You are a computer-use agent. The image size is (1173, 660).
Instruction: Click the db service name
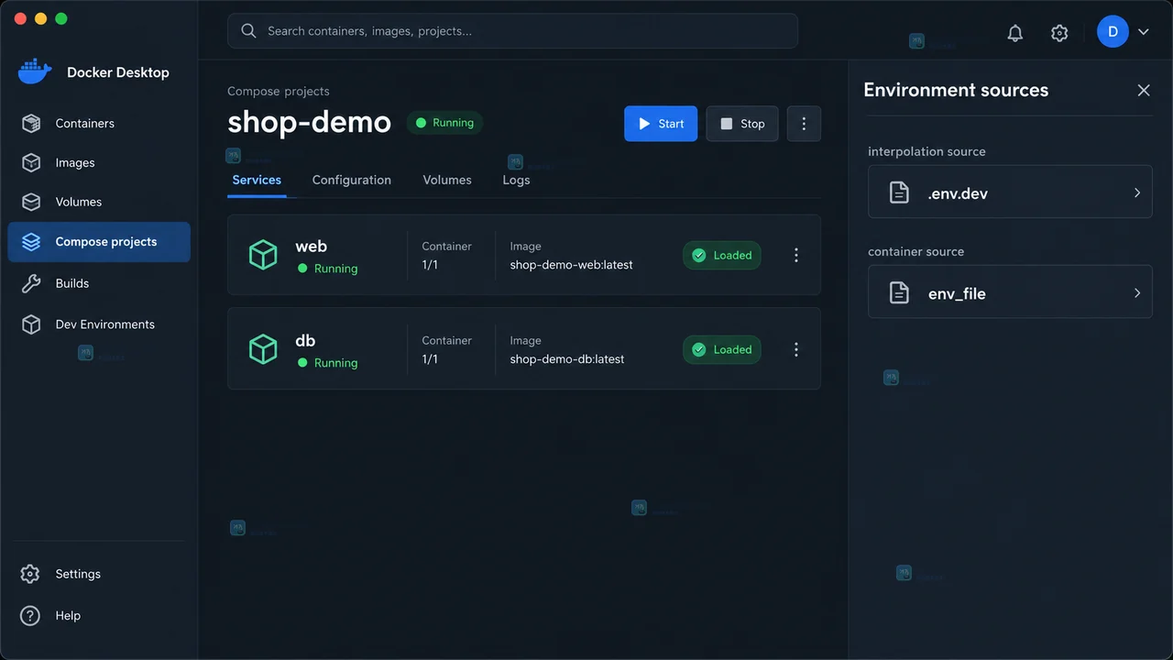pyautogui.click(x=305, y=340)
